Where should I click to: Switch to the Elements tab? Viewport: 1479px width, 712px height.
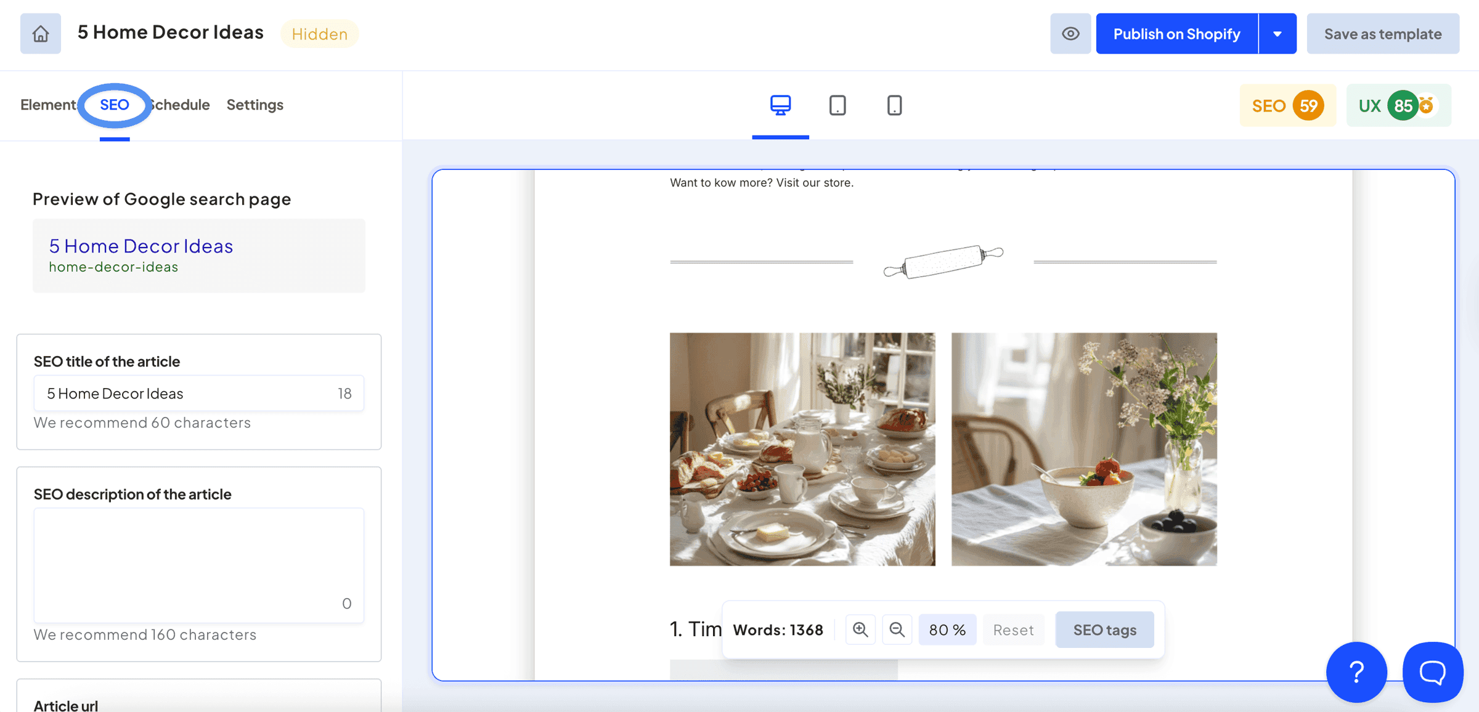click(48, 105)
